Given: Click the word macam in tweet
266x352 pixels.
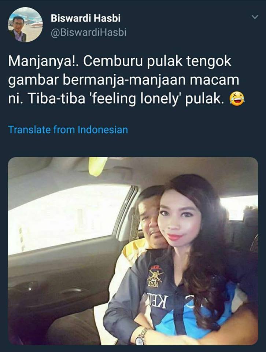Looking at the screenshot, I should (214, 81).
